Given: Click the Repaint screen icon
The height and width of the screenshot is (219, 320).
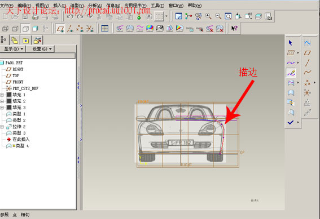Looking at the screenshot, I should [x=178, y=16].
